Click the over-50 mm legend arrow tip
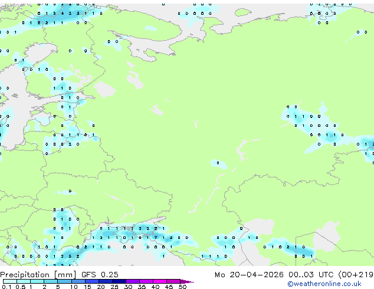 coord(187,281)
